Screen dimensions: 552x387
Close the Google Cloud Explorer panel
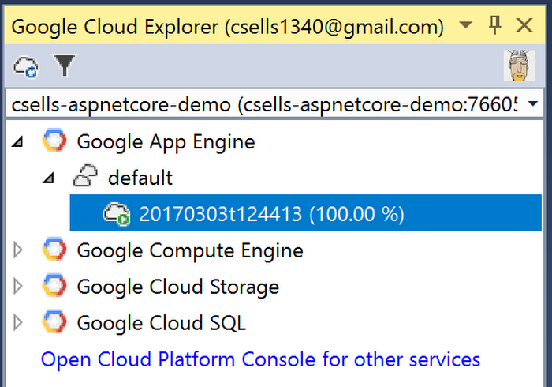[524, 25]
